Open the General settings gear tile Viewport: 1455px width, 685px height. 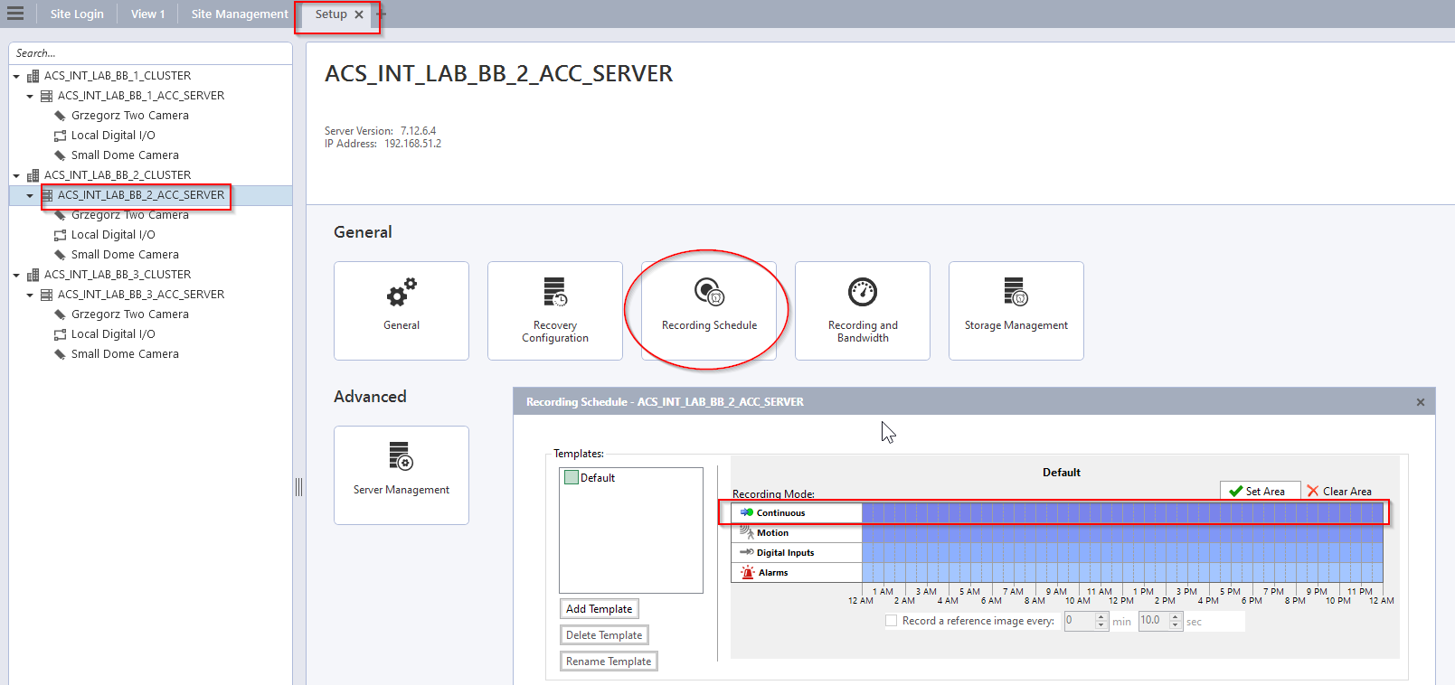402,310
